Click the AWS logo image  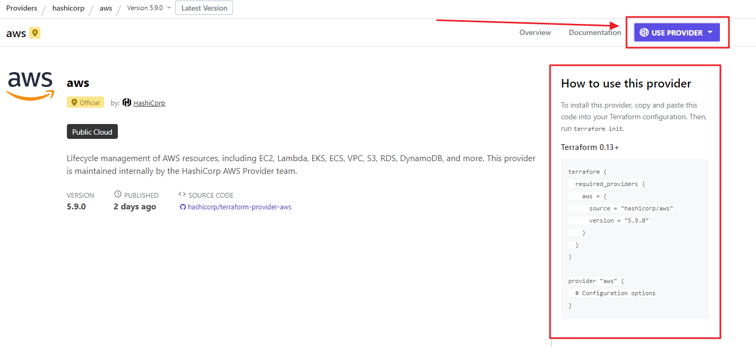(x=30, y=85)
